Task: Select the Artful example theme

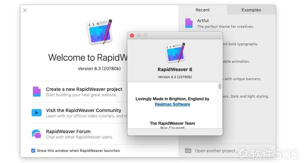Action: point(227,23)
